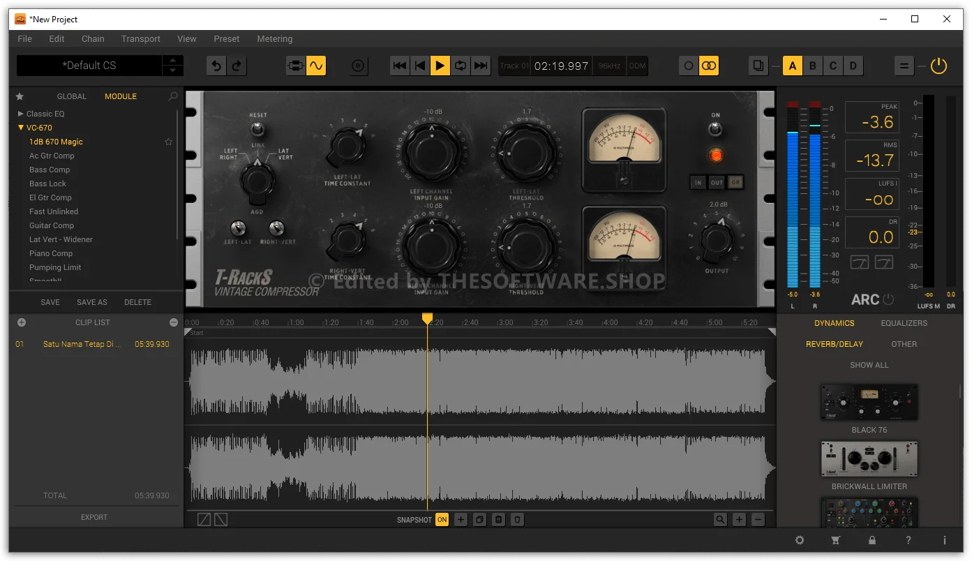Skip to next track in transport
The height and width of the screenshot is (561, 972).
(x=481, y=66)
